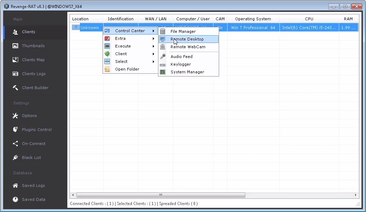Open the Clients sidebar icon
Viewport: 366px width, 212px height.
tap(15, 32)
